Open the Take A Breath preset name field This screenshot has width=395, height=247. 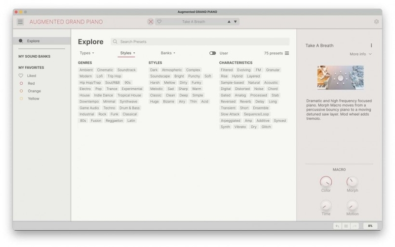click(x=194, y=22)
